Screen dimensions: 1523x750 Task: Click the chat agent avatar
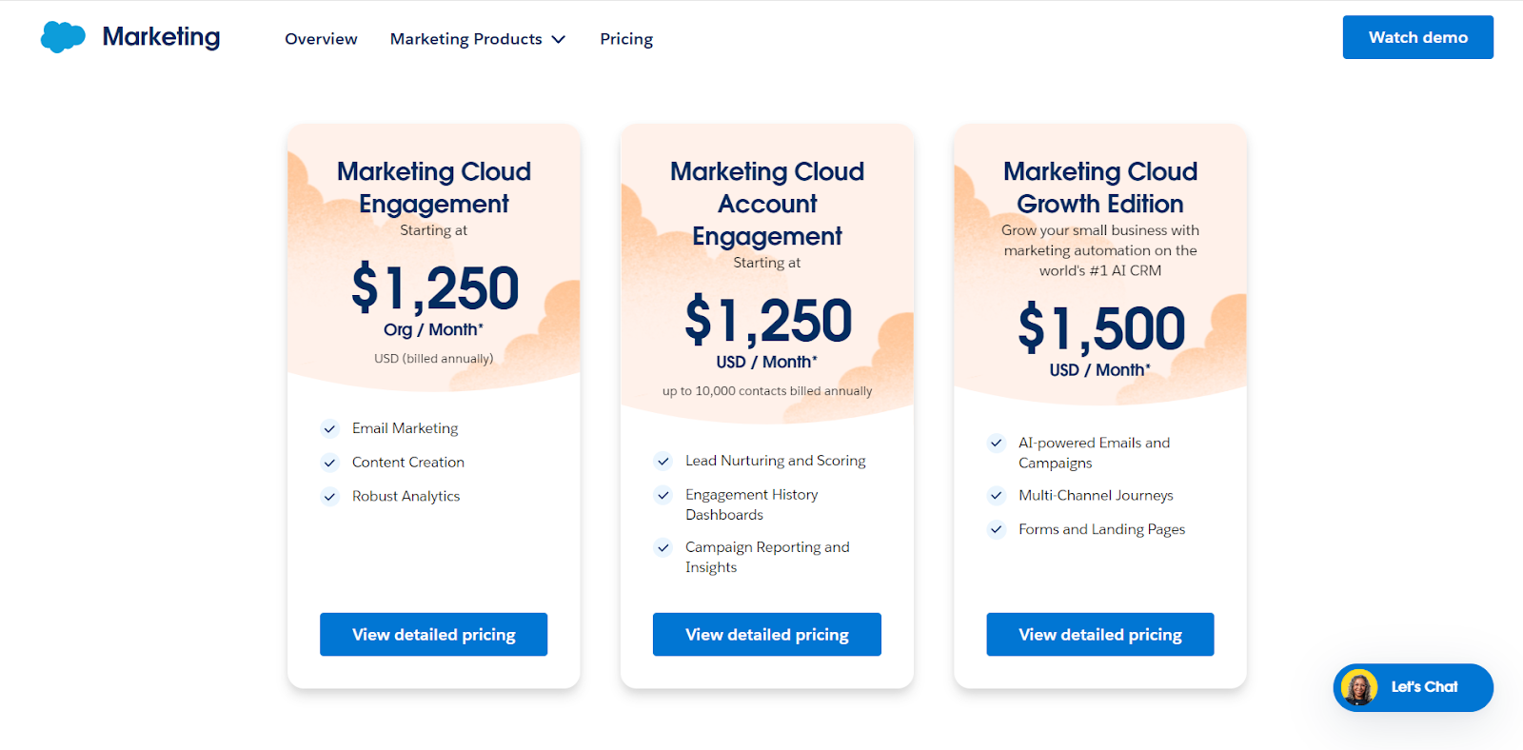[x=1359, y=687]
